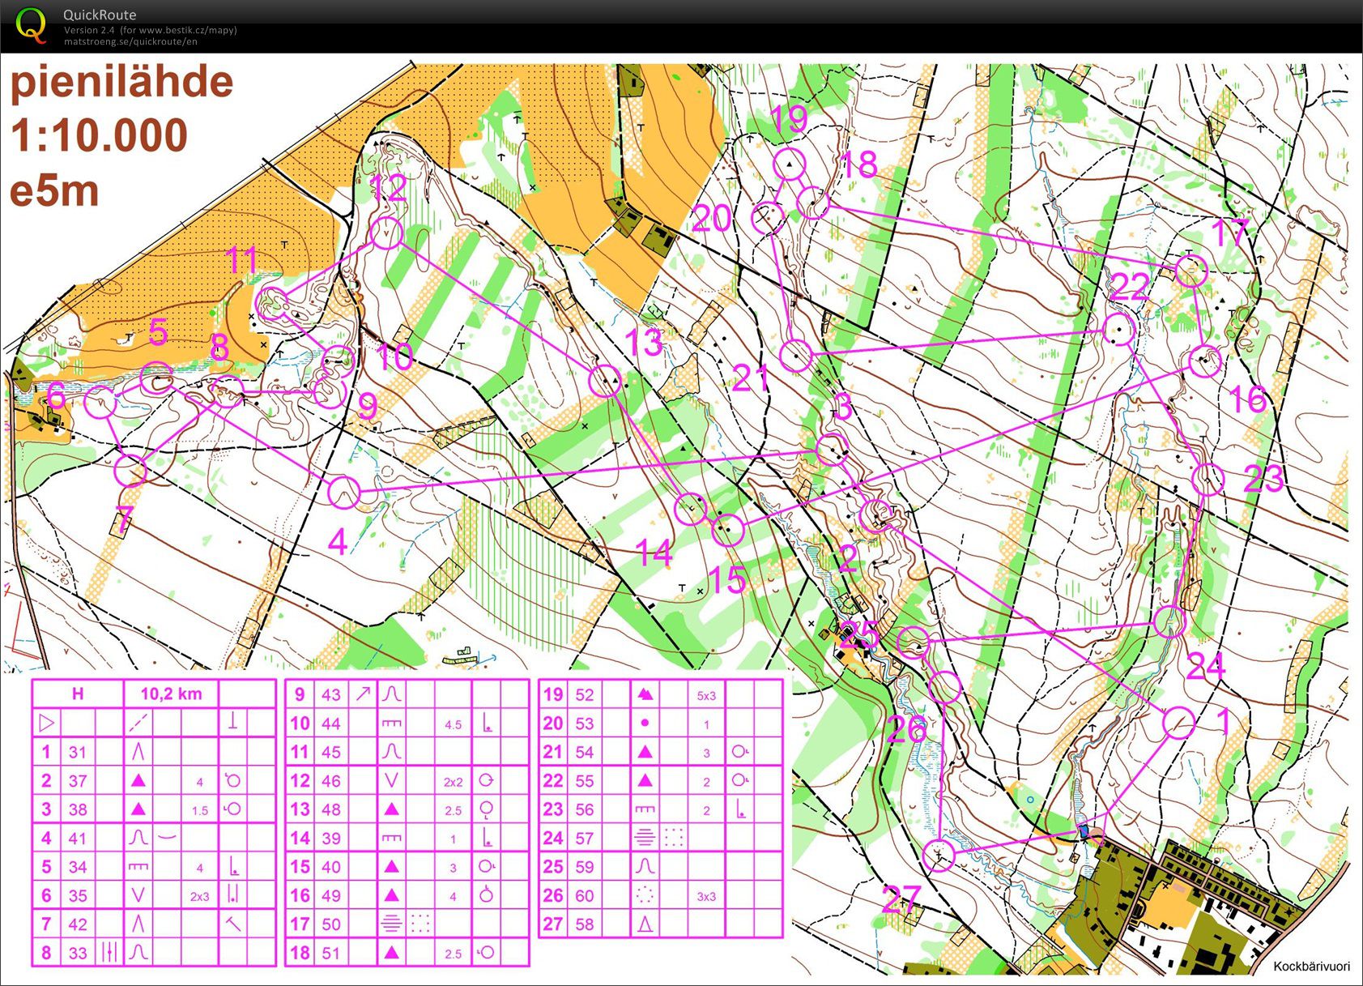1363x986 pixels.
Task: Click the Version 2.4 text line
Action: pyautogui.click(x=151, y=30)
